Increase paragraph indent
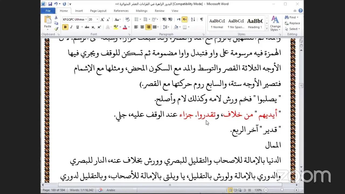This screenshot has width=345, height=194. click(x=170, y=19)
